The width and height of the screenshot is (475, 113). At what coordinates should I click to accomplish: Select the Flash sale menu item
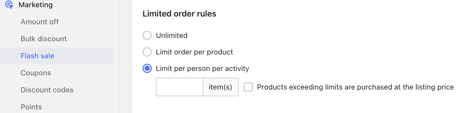37,56
